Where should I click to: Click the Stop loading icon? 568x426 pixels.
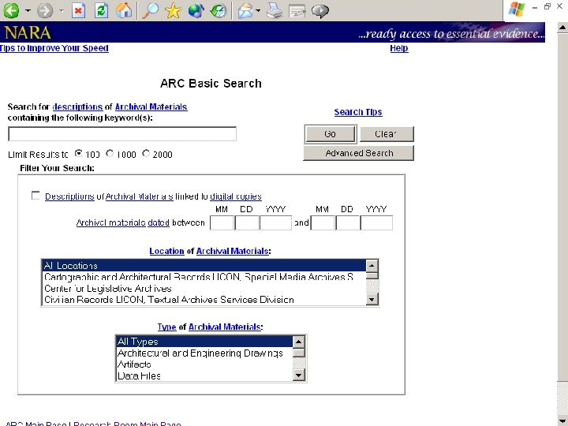coord(78,10)
